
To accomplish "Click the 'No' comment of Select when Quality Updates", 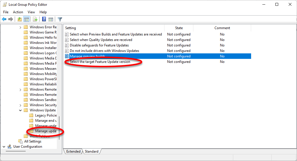I will [222, 40].
